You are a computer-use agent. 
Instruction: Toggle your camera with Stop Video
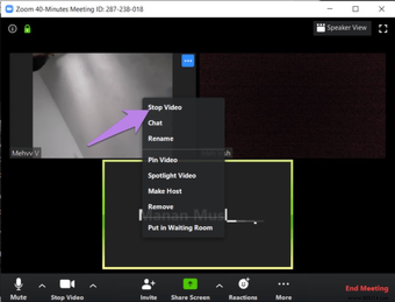point(66,283)
